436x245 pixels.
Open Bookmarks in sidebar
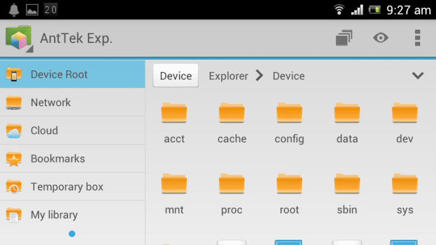(72, 158)
